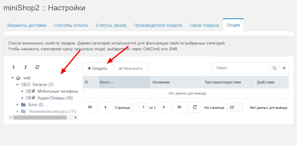Select the Технические ресурсы (11) item
297x146 pixels.
tap(52, 112)
